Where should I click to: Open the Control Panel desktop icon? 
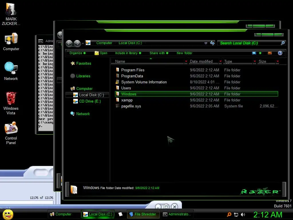click(x=11, y=133)
